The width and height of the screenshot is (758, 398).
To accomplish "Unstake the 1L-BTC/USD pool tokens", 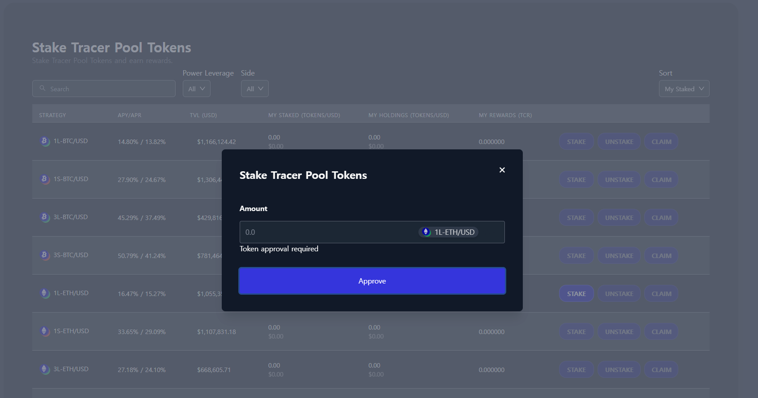I will [619, 142].
